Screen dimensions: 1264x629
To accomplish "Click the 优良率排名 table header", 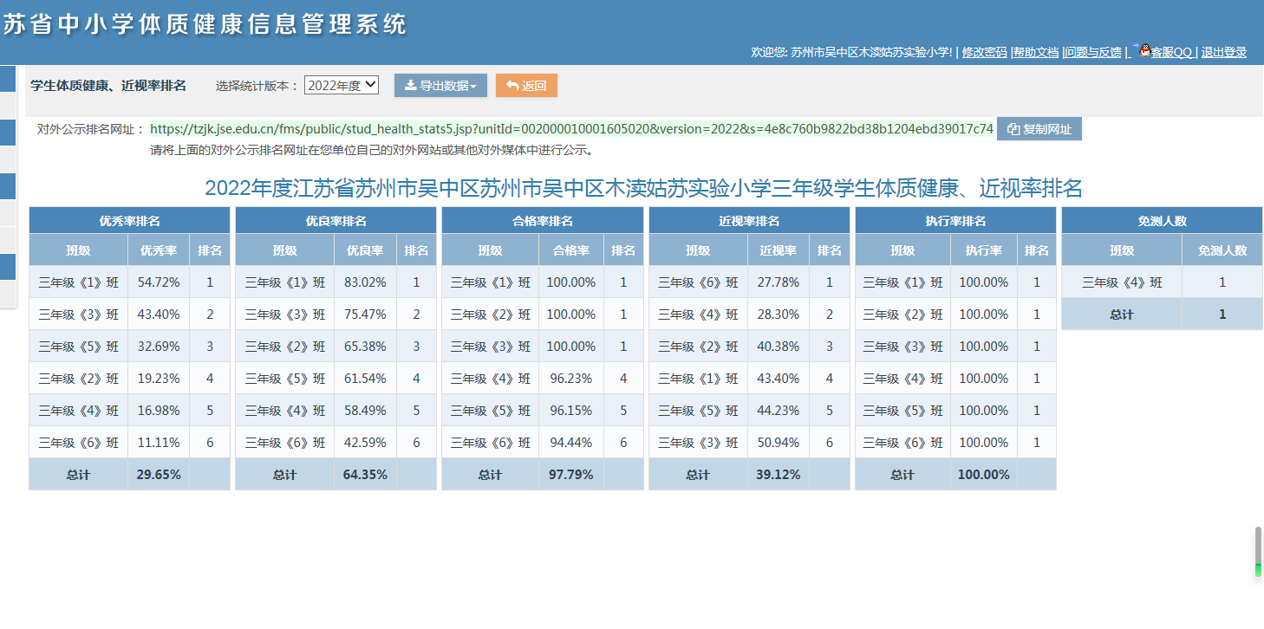I will pos(336,221).
